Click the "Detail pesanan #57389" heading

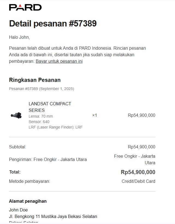coord(53,23)
